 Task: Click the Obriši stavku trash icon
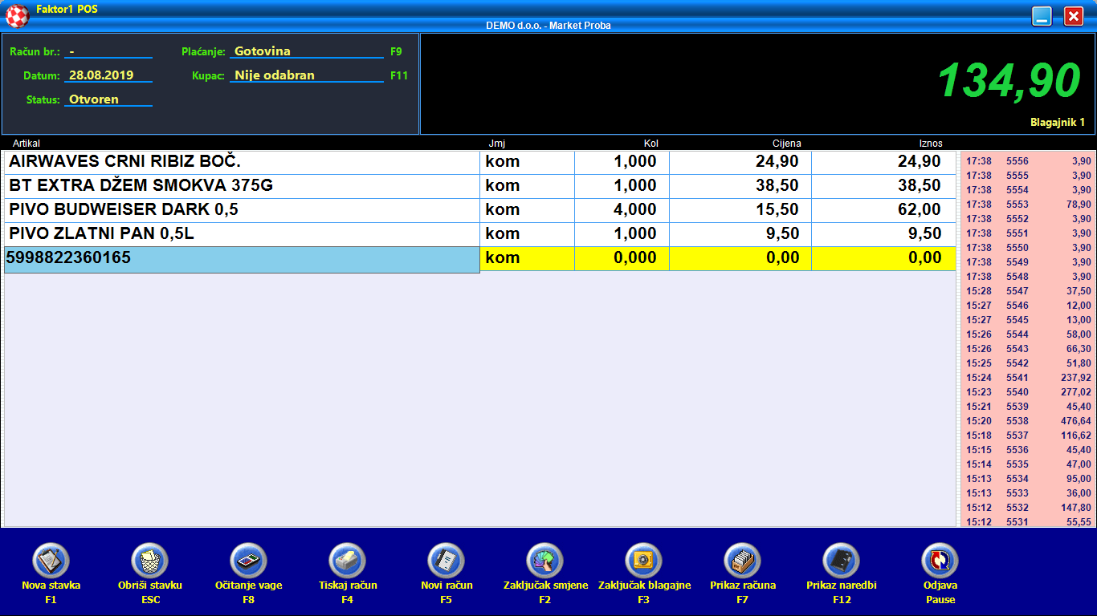(149, 561)
